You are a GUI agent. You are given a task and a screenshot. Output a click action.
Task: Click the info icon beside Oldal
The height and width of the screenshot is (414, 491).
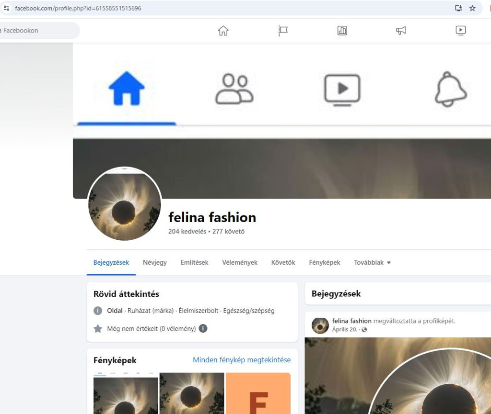click(98, 311)
